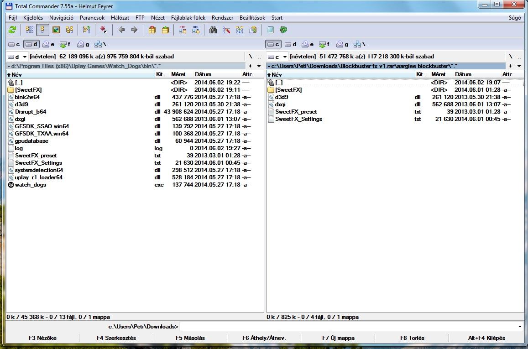Viewport: 528px width, 349px height.
Task: Copy file names to clipboard icon
Action: pyautogui.click(x=253, y=30)
